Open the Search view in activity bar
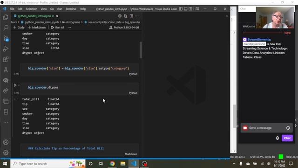This screenshot has width=298, height=168. coord(6,28)
